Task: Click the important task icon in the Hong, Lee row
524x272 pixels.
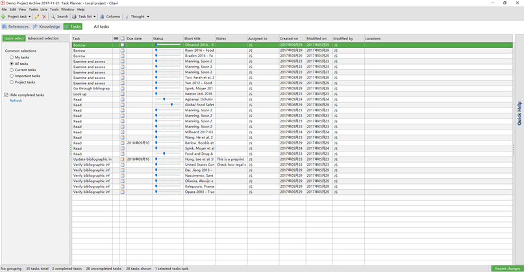Action: (x=123, y=159)
